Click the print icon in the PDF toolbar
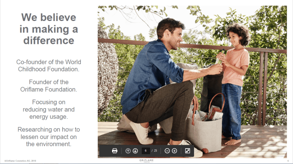Screen dimensions: 293x164 coord(115,151)
